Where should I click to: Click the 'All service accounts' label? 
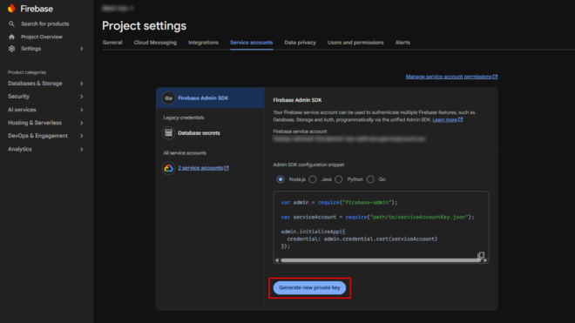pyautogui.click(x=185, y=153)
